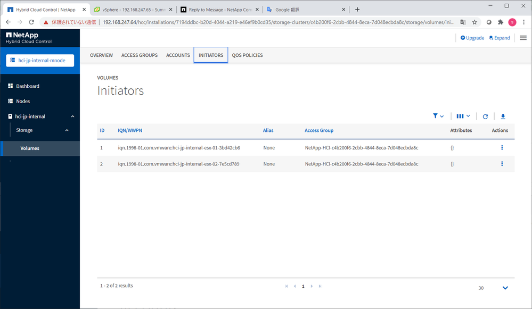Viewport: 532px width, 309px height.
Task: Select the hci-jp-internal-mnode button
Action: [x=40, y=60]
